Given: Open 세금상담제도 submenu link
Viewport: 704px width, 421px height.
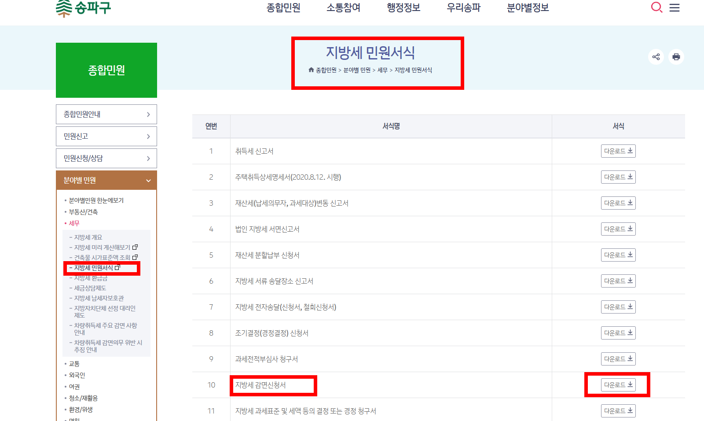Looking at the screenshot, I should [90, 288].
